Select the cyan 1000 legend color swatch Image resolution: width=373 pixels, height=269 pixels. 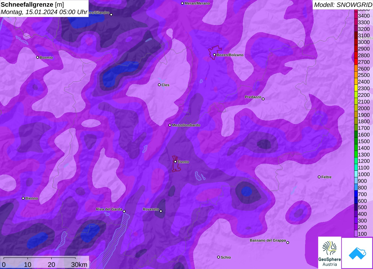coord(356,174)
